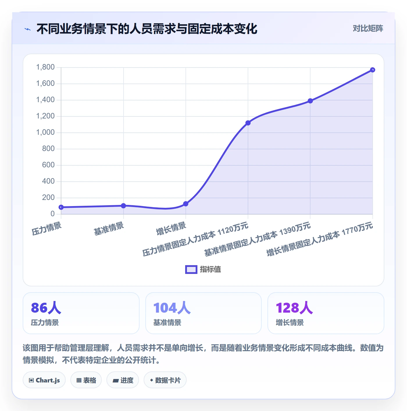Click the title 不同业务情景下的人员需求与固定成本变化
Screen dimensions: 407x411
click(x=147, y=29)
